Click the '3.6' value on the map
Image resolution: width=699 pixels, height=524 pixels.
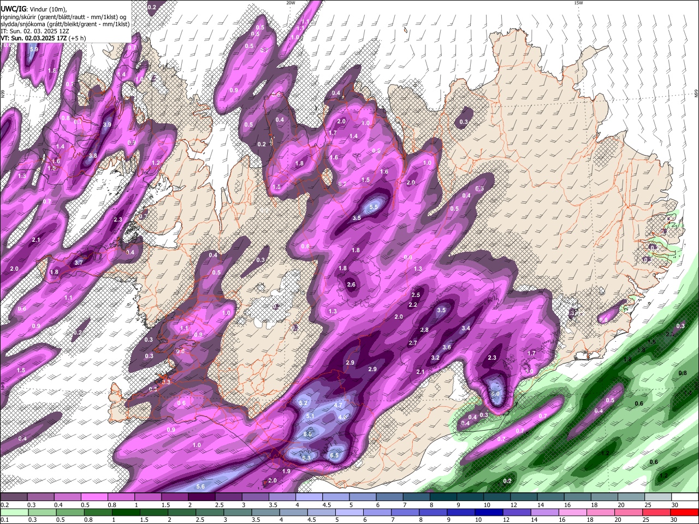pos(447,347)
